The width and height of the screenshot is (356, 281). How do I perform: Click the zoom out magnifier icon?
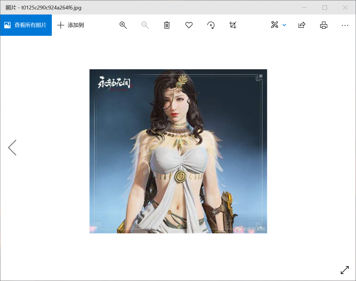click(x=145, y=25)
